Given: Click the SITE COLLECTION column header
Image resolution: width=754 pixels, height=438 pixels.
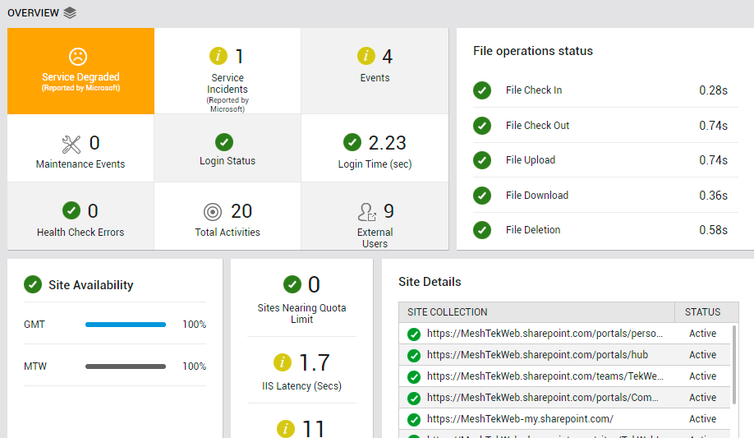Looking at the screenshot, I should (x=448, y=312).
